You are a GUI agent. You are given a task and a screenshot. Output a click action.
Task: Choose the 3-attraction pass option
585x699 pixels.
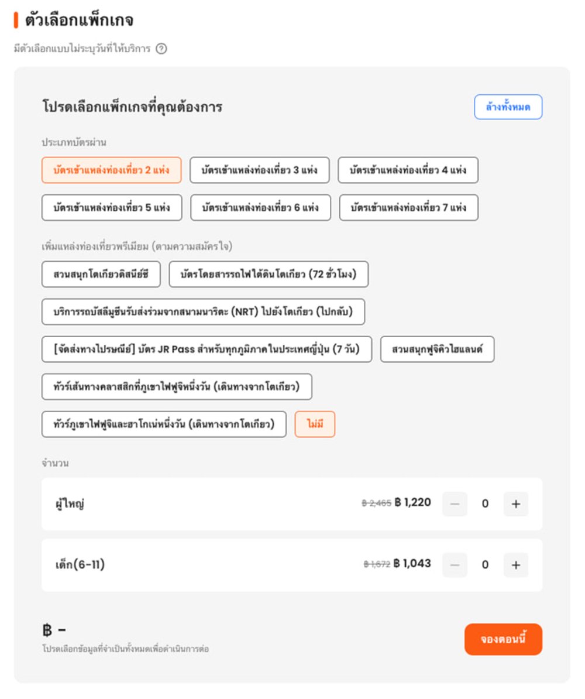point(259,170)
